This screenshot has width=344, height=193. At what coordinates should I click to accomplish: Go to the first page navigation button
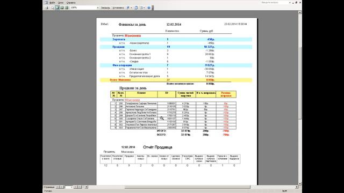(x=58, y=187)
